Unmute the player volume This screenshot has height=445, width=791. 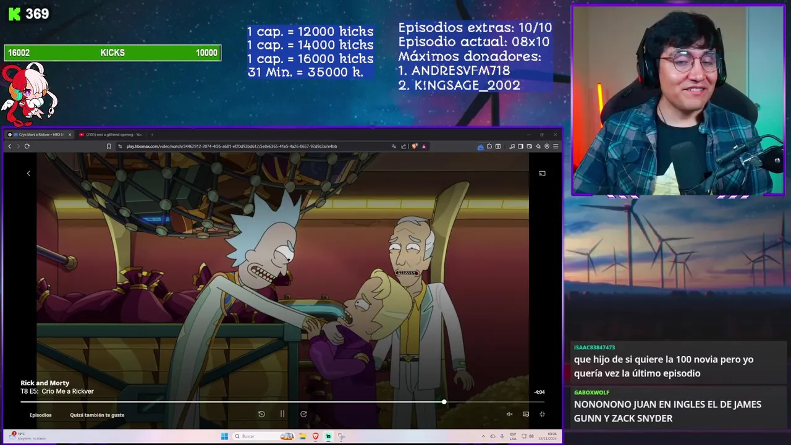coord(509,414)
